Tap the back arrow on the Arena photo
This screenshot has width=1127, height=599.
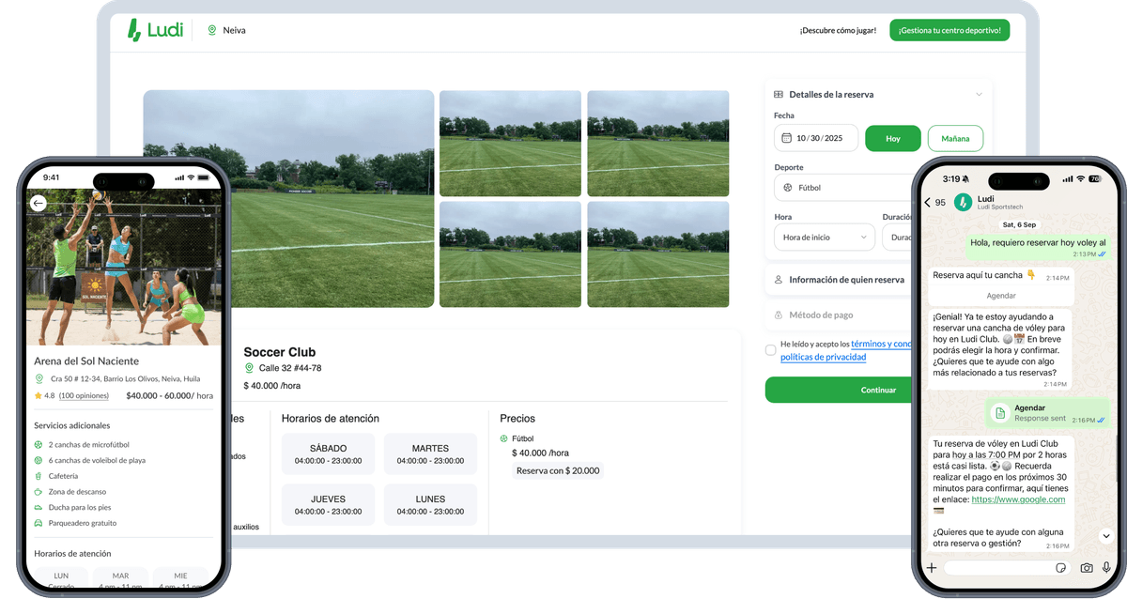click(39, 203)
